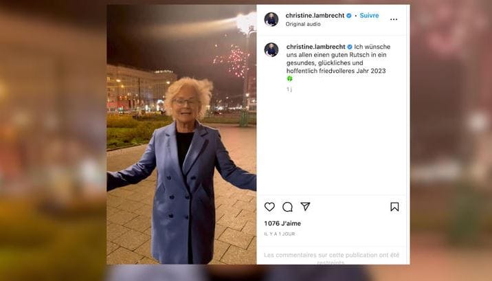
Task: Open christine.lambrecht profile from header username
Action: pyautogui.click(x=315, y=15)
